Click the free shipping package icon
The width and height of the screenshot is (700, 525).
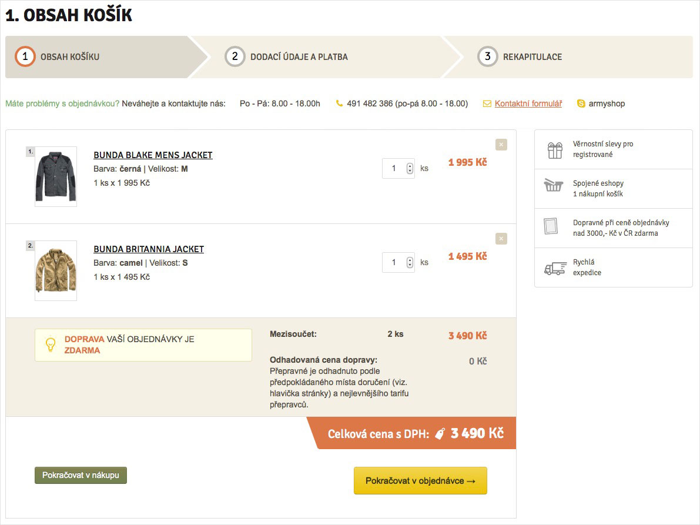551,226
